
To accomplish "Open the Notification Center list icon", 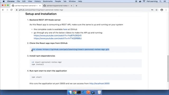I will pyautogui.click(x=165, y=1).
